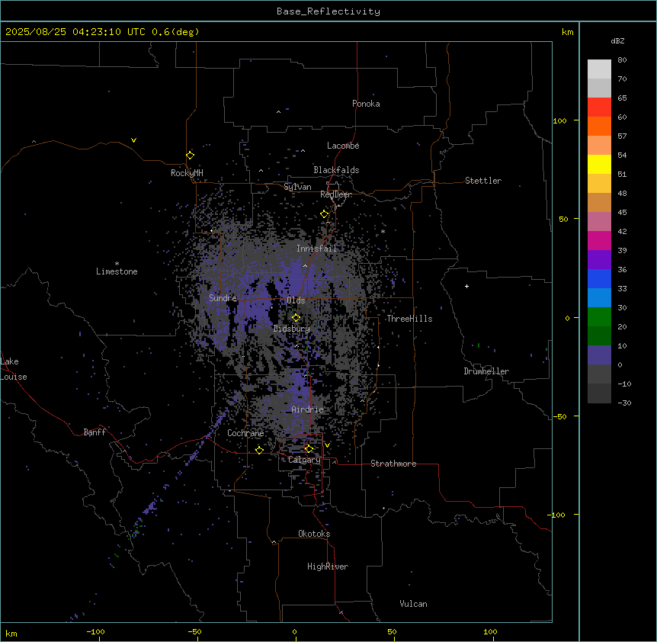Click the Calgary city label
This screenshot has height=642, width=657.
pos(304,460)
